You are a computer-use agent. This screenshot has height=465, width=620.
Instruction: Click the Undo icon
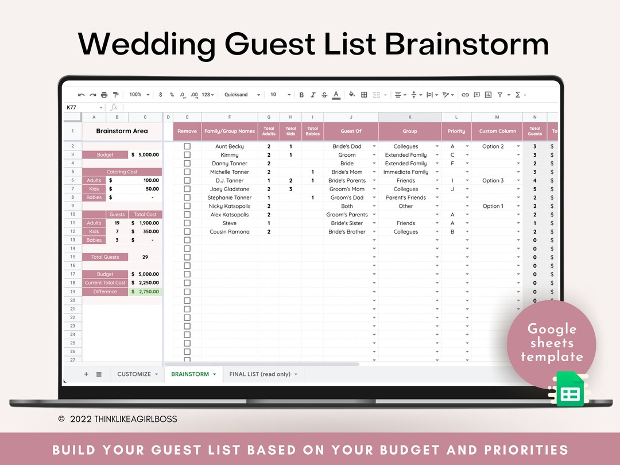(81, 95)
